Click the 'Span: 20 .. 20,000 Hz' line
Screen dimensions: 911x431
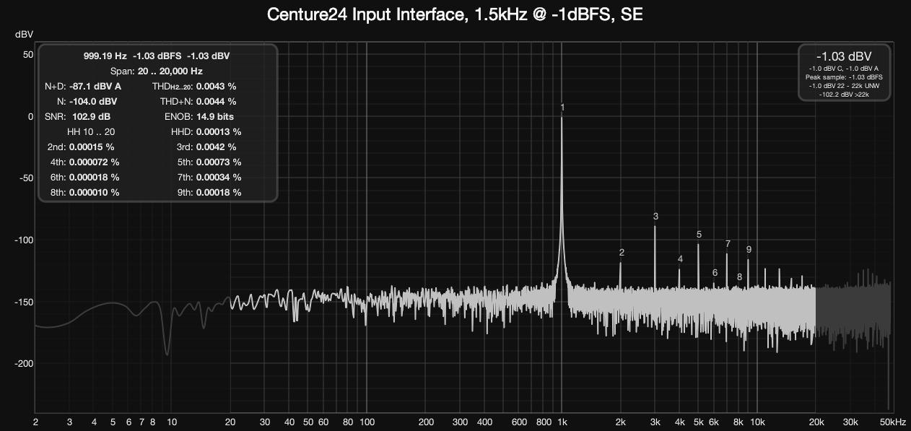[x=157, y=71]
